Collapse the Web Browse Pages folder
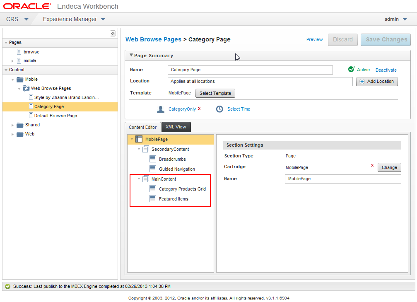The width and height of the screenshot is (417, 302). [x=19, y=89]
